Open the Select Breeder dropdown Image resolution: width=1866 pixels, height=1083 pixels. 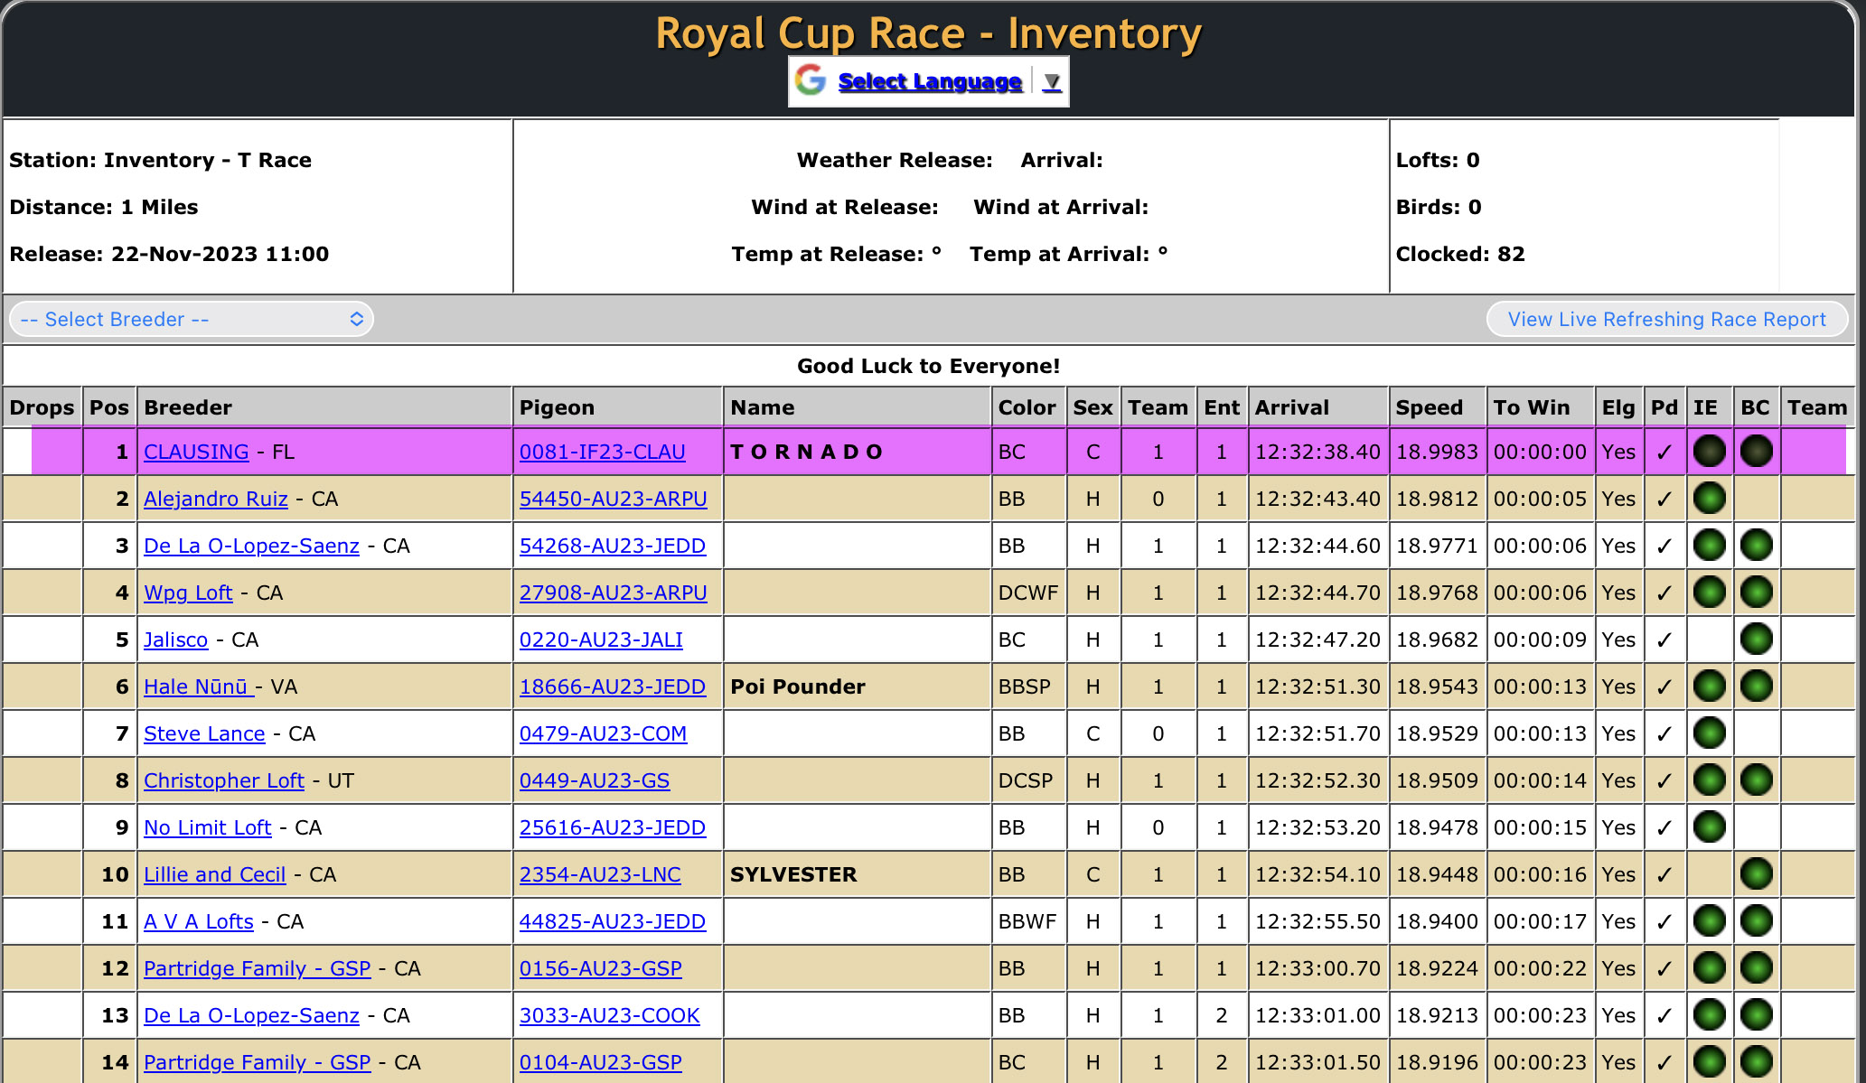tap(192, 319)
